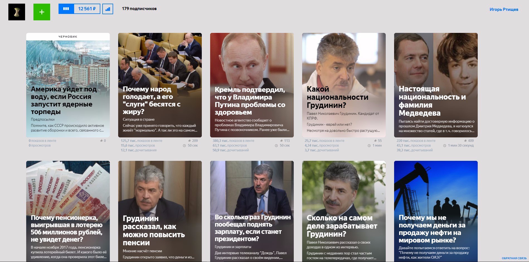Open the draft about America going underwater
529x262 pixels.
coord(68,85)
